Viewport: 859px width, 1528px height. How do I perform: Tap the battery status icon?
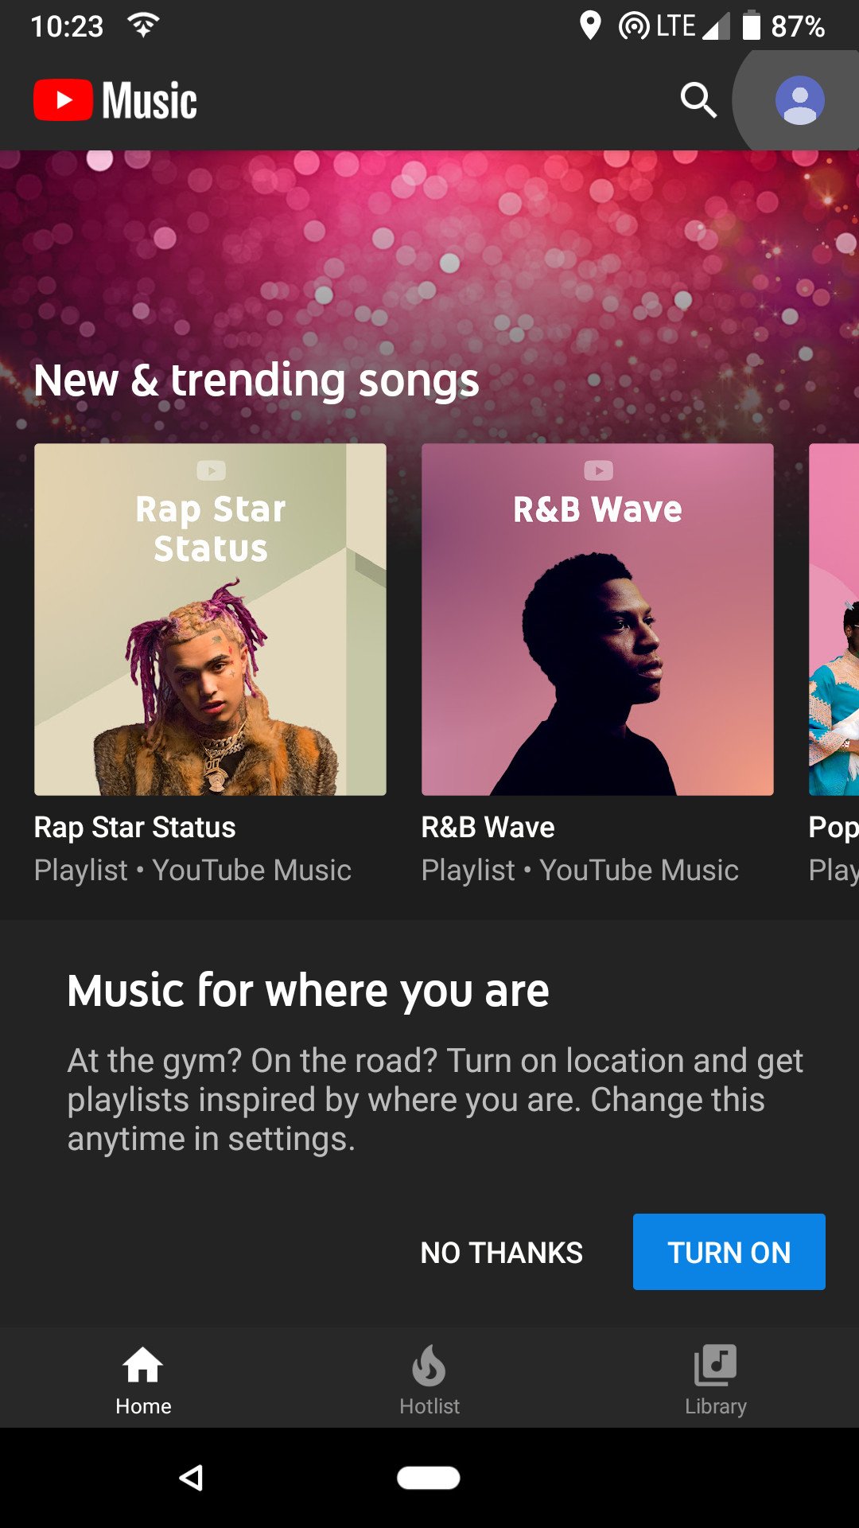click(751, 25)
